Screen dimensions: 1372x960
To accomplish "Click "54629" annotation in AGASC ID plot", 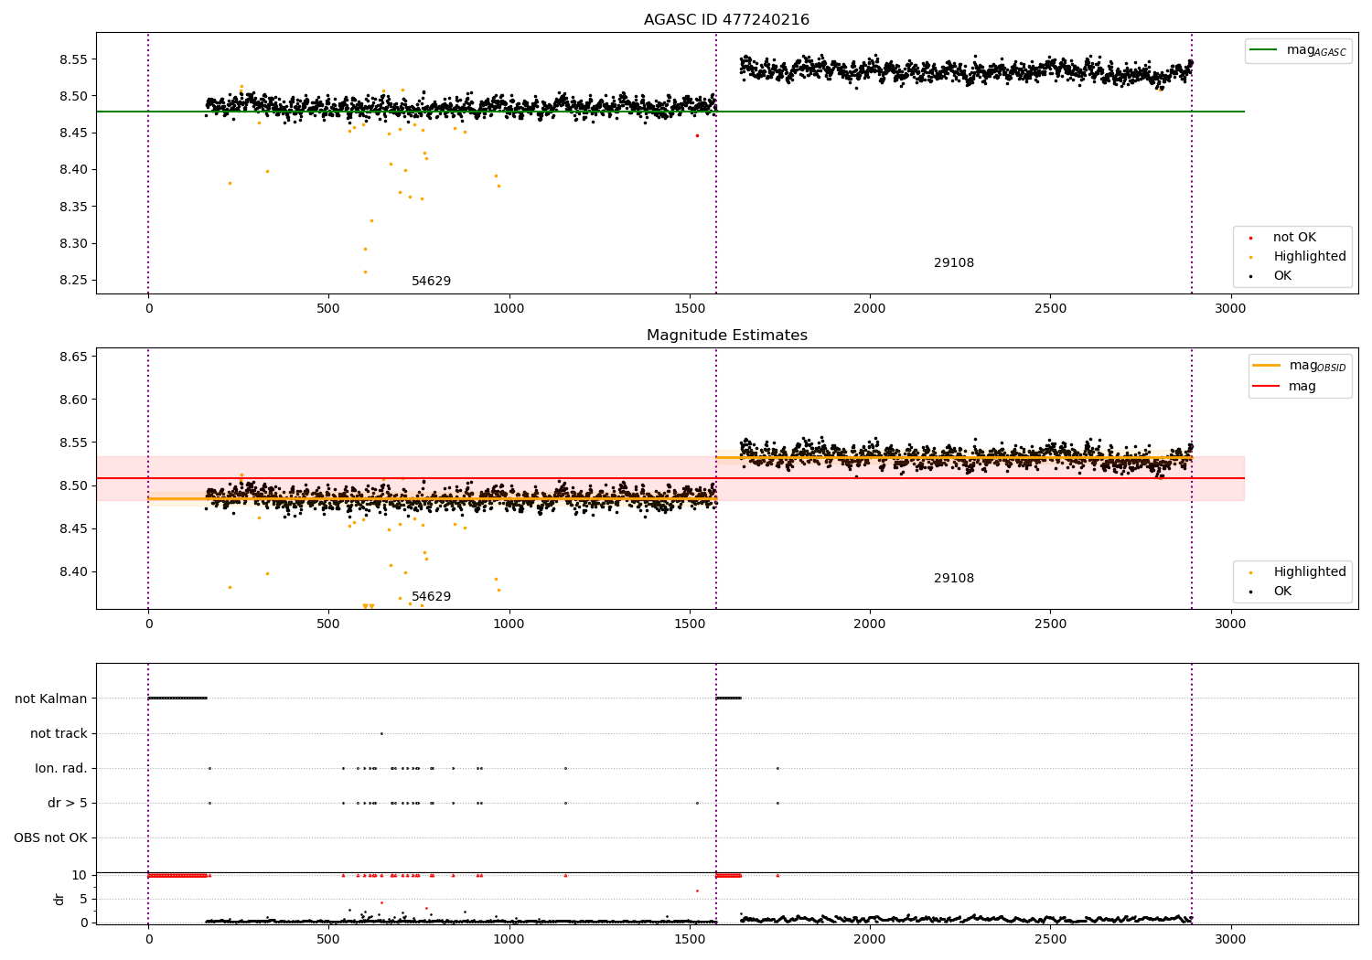I will pos(431,282).
